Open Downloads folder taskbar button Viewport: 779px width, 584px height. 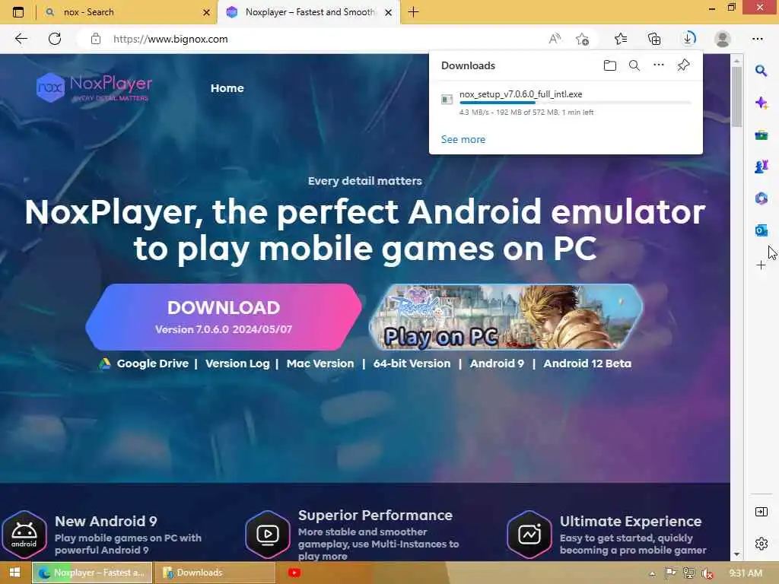(215, 573)
